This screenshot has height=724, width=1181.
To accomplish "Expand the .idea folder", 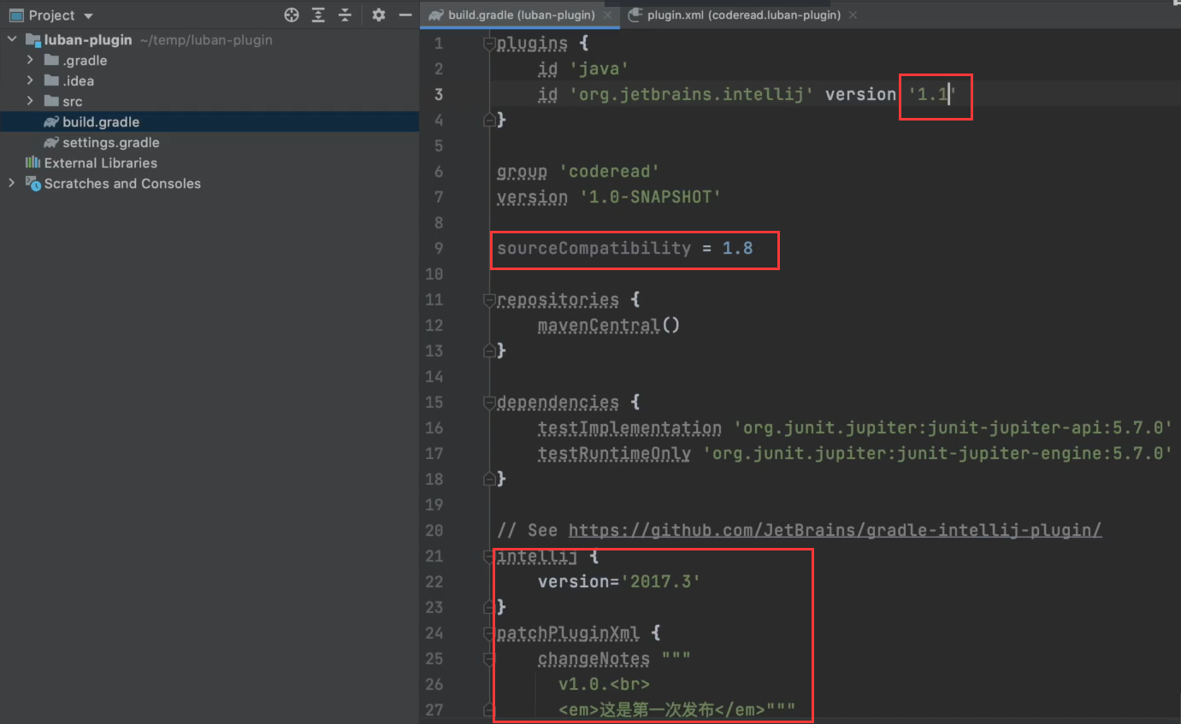I will pos(30,80).
